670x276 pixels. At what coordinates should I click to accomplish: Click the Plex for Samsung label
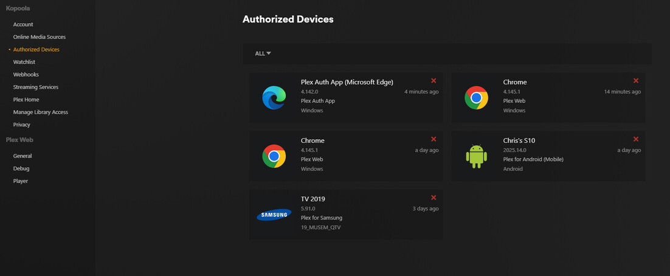click(x=322, y=218)
